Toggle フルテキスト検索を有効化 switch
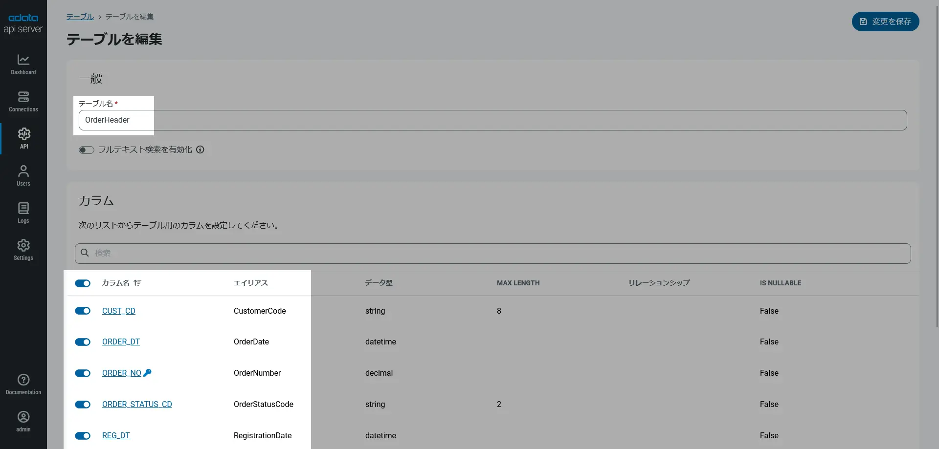The height and width of the screenshot is (449, 939). click(x=87, y=150)
